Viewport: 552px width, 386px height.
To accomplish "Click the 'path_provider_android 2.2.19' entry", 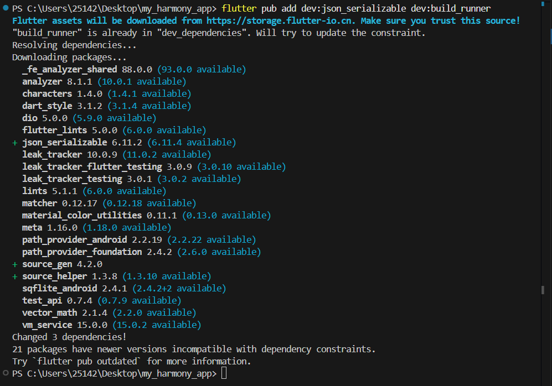I will pos(92,240).
